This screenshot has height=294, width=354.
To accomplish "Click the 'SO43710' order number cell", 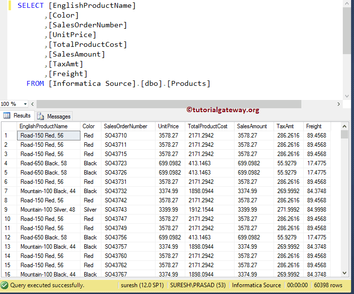I will pyautogui.click(x=128, y=136).
